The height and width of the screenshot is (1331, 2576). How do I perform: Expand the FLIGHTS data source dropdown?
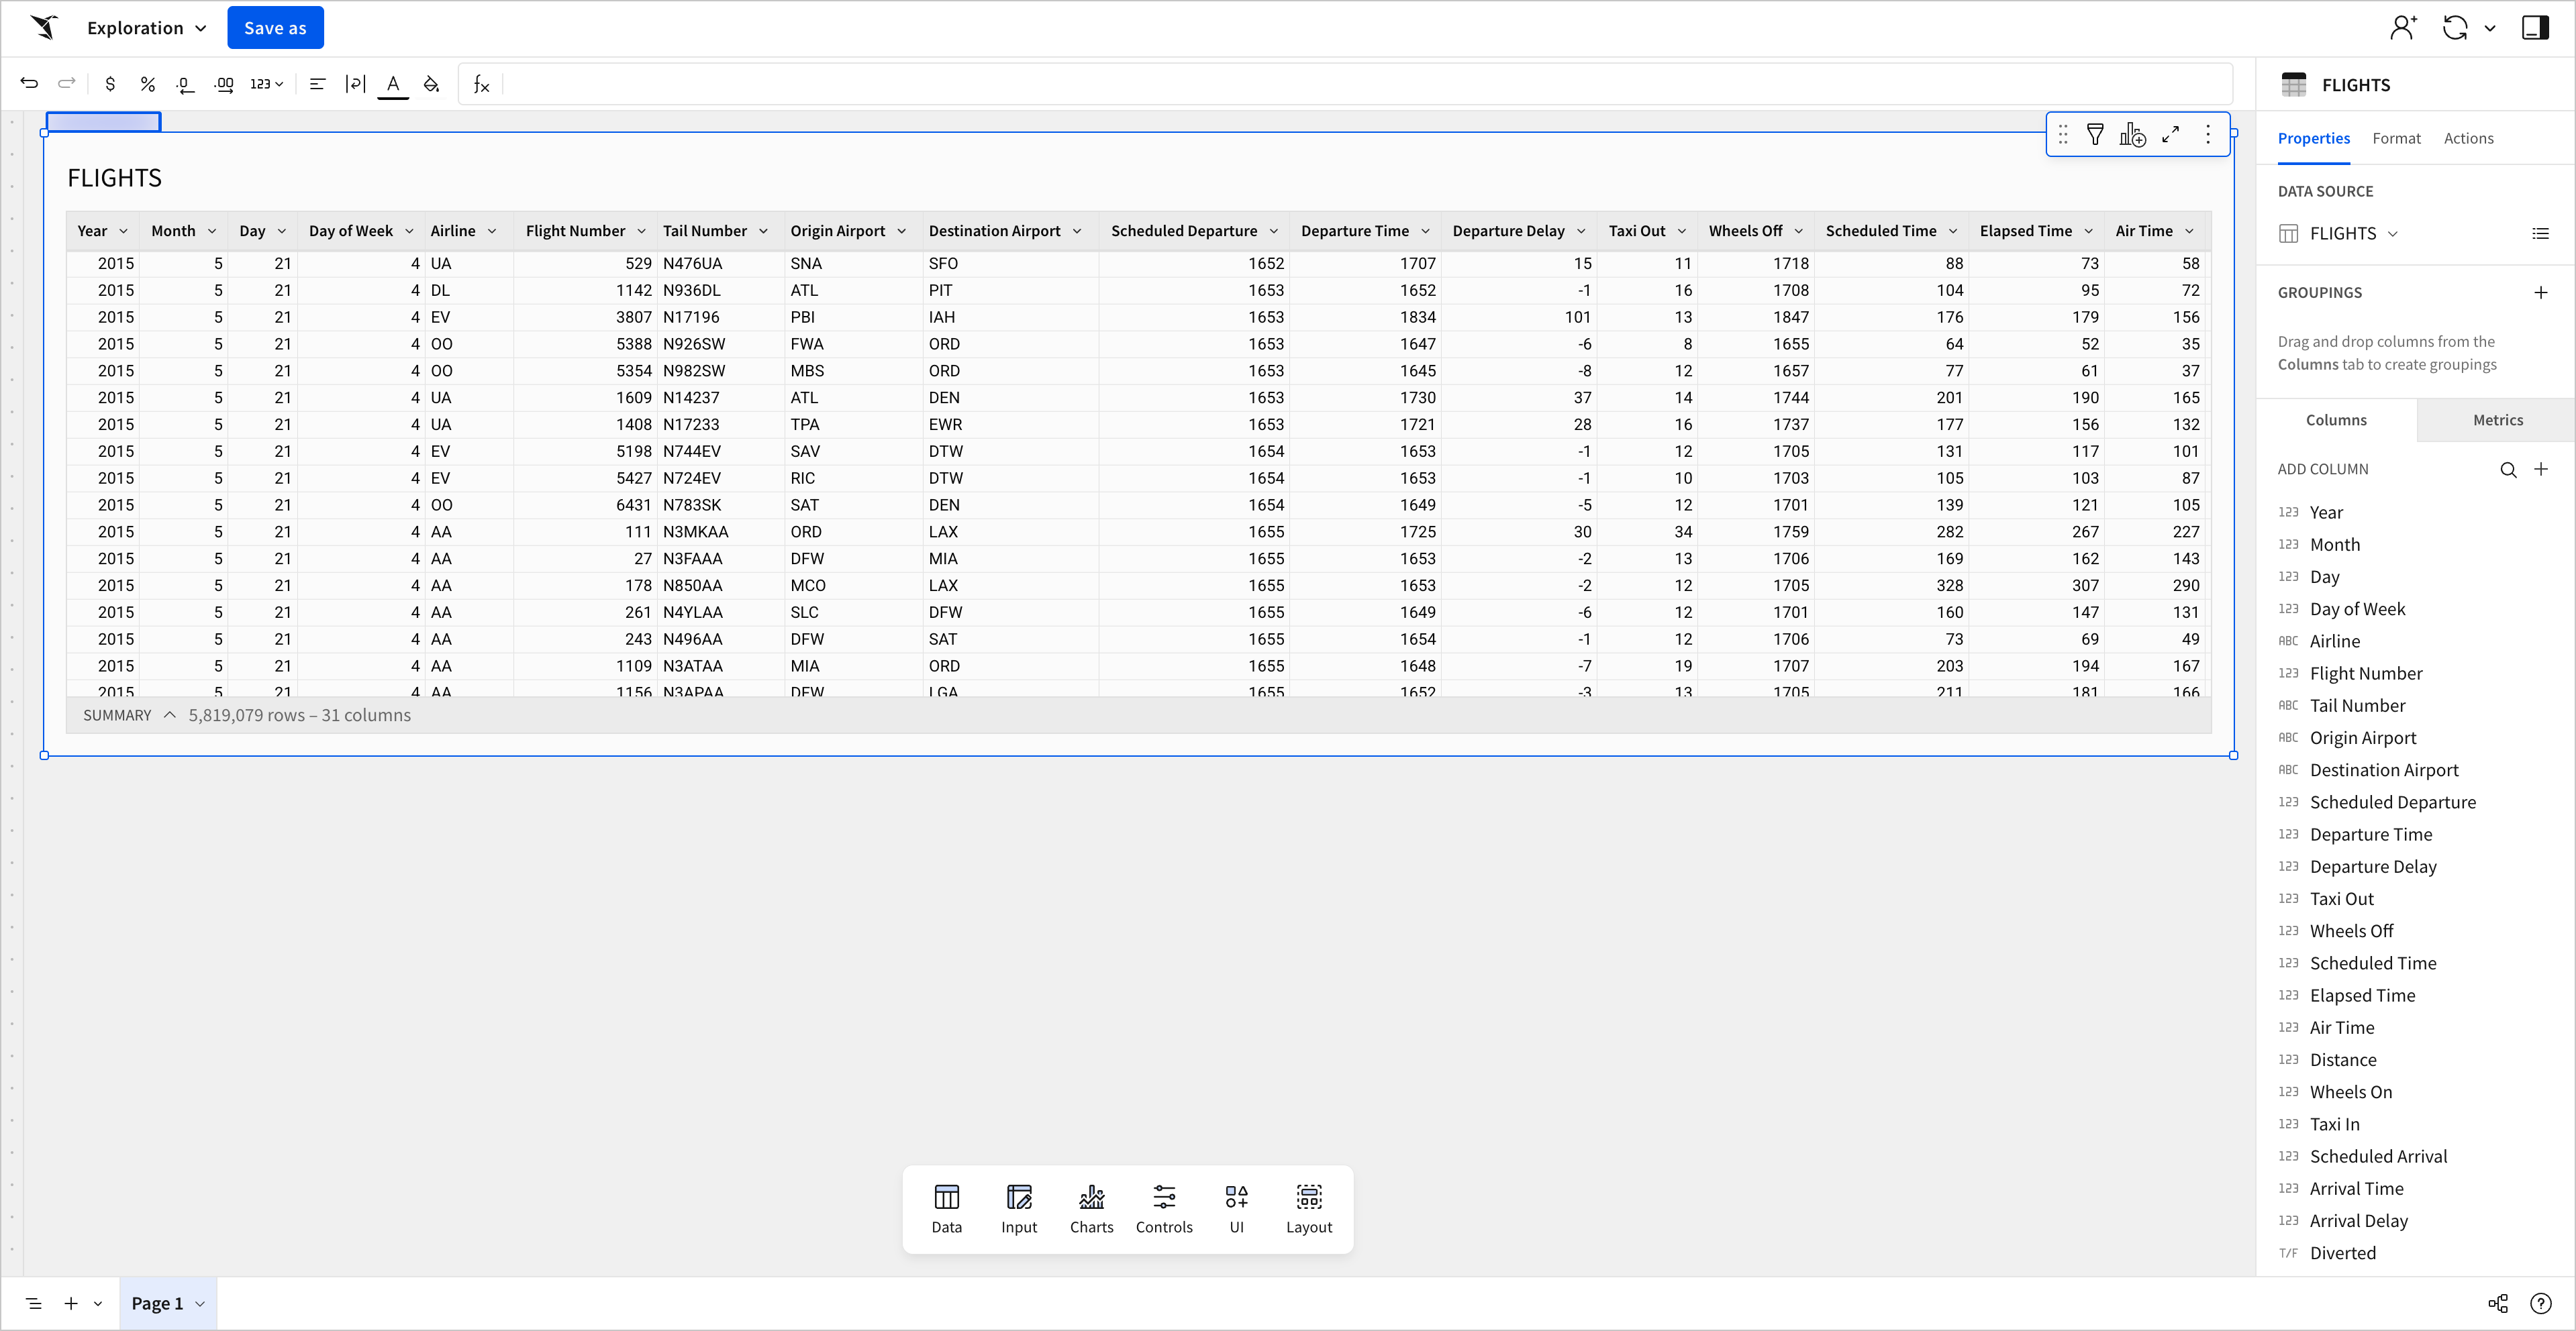[2393, 234]
